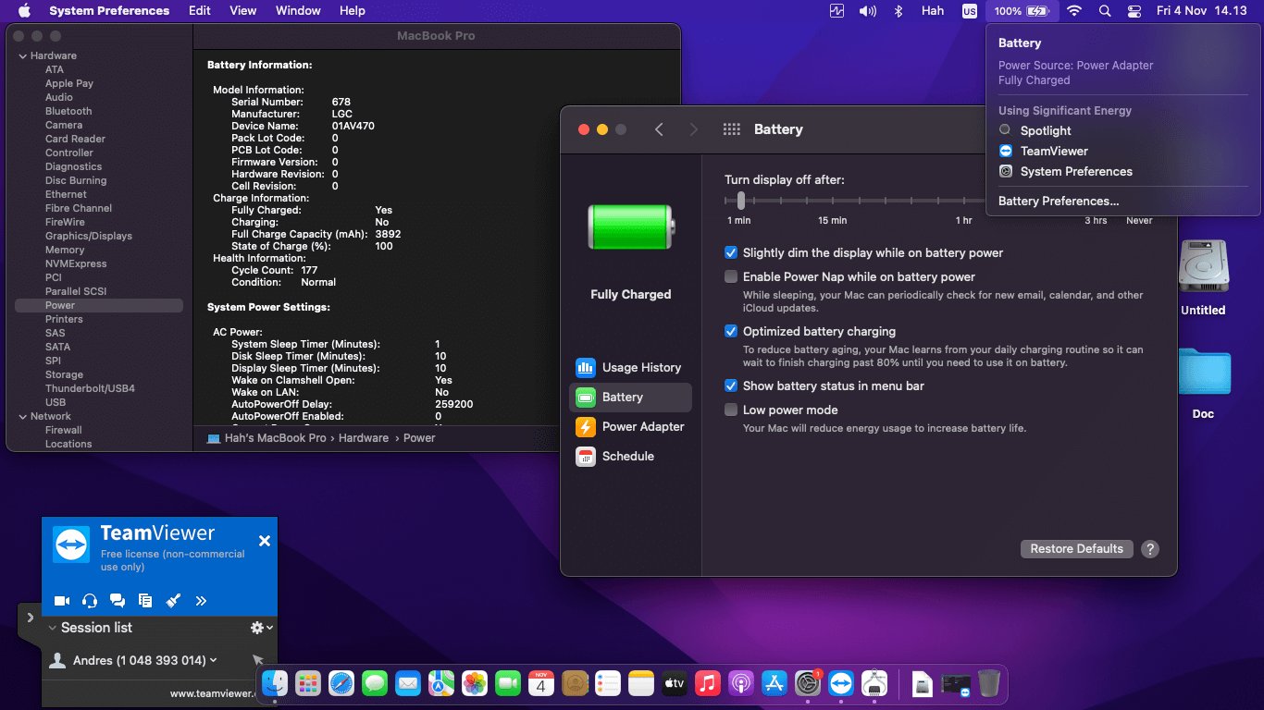Open the TeamViewer chat bubbles icon
The image size is (1264, 710).
118,601
